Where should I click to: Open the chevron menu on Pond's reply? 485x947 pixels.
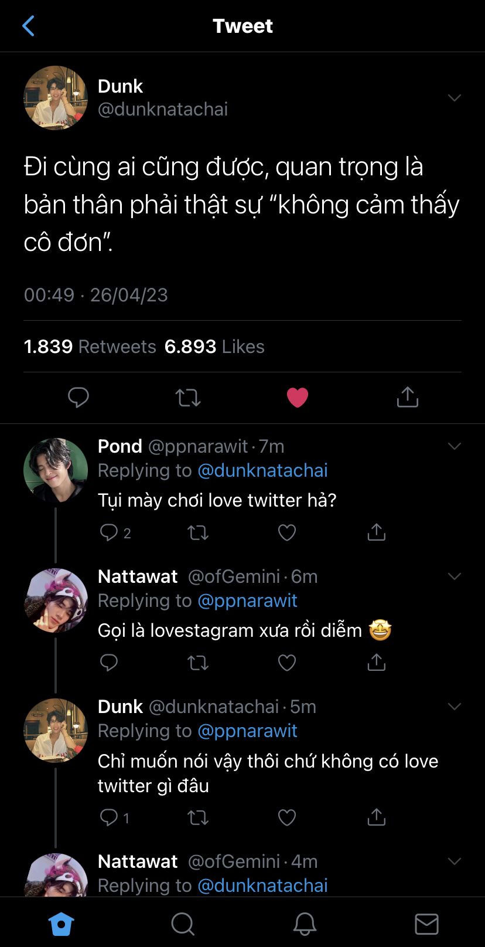pos(455,446)
